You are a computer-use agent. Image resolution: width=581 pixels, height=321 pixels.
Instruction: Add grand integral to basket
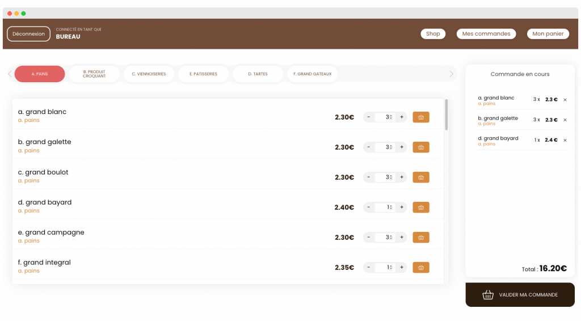pyautogui.click(x=421, y=267)
